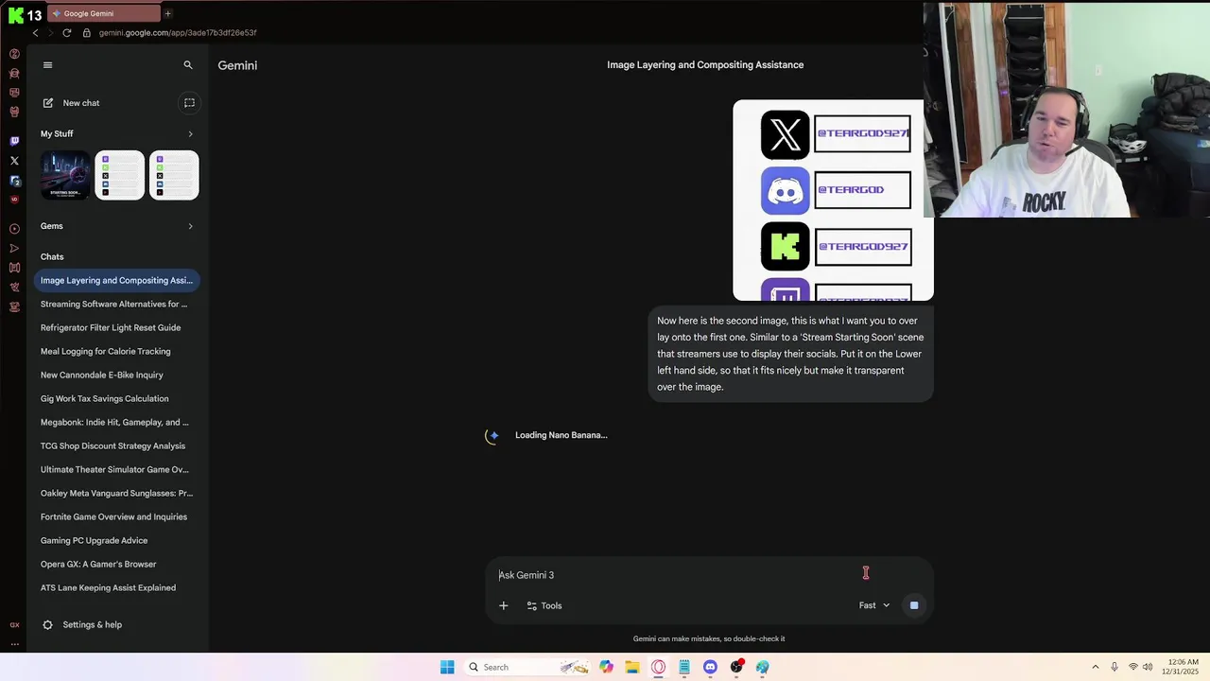
Task: Open File Explorer from the taskbar
Action: 632,667
